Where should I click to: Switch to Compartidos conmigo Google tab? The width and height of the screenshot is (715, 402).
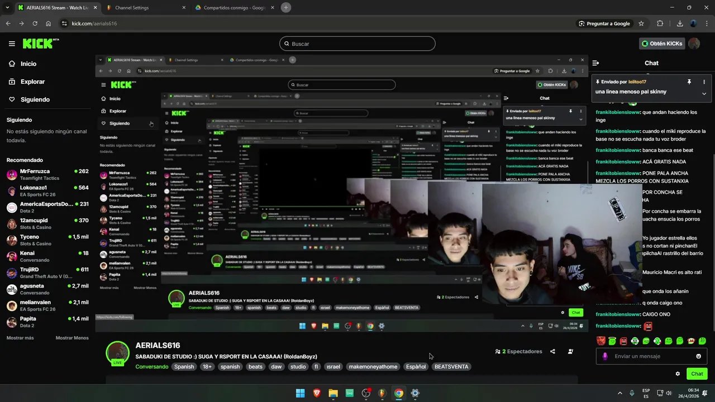point(235,8)
